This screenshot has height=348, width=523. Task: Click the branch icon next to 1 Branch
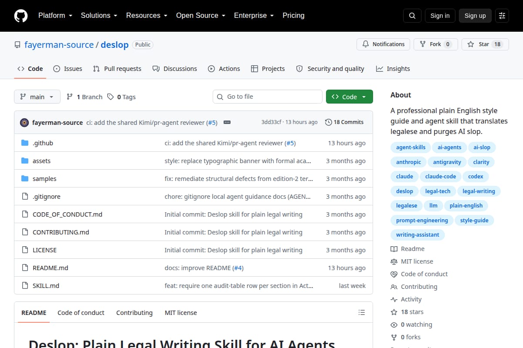pyautogui.click(x=70, y=97)
